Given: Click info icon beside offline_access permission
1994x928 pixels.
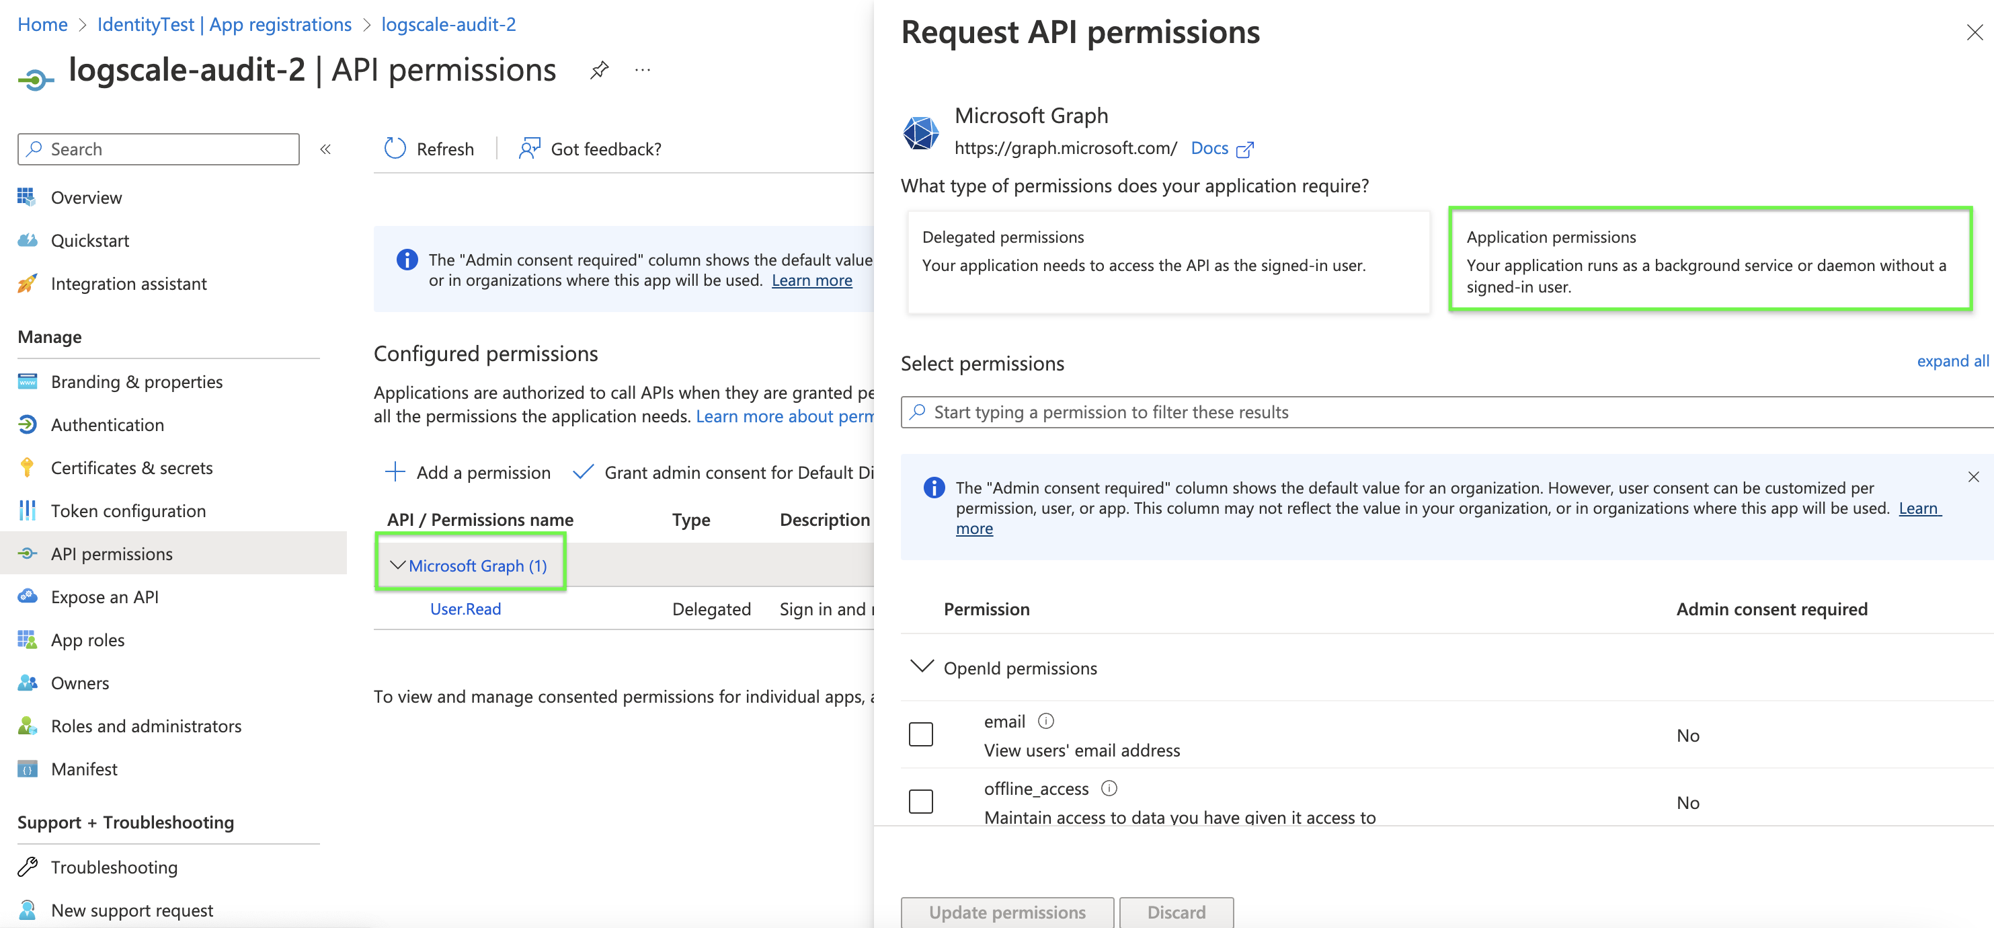Looking at the screenshot, I should [1109, 789].
